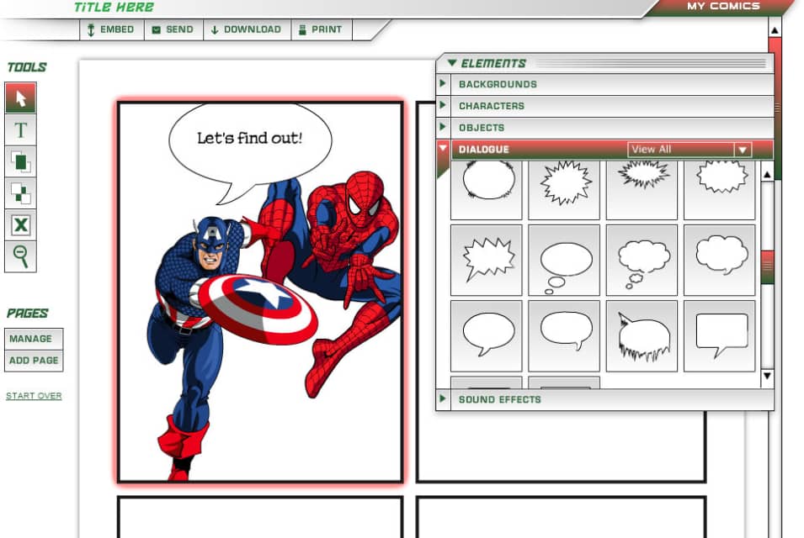Click the Start Over link

(34, 395)
